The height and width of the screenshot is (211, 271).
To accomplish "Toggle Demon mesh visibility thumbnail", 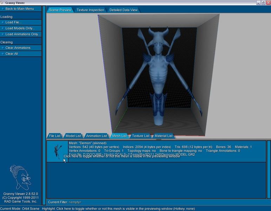I will point(58,151).
